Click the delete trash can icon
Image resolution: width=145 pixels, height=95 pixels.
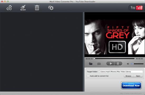pos(37,8)
